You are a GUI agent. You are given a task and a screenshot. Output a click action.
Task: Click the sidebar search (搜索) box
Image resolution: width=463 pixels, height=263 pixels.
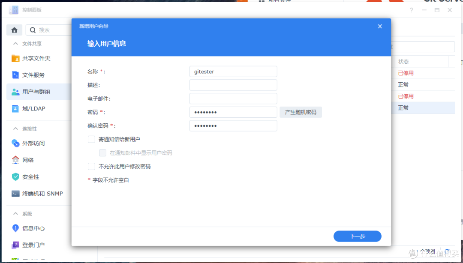(49, 30)
